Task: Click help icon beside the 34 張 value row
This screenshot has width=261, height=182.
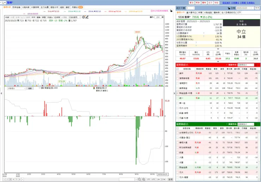Action: tap(204, 33)
